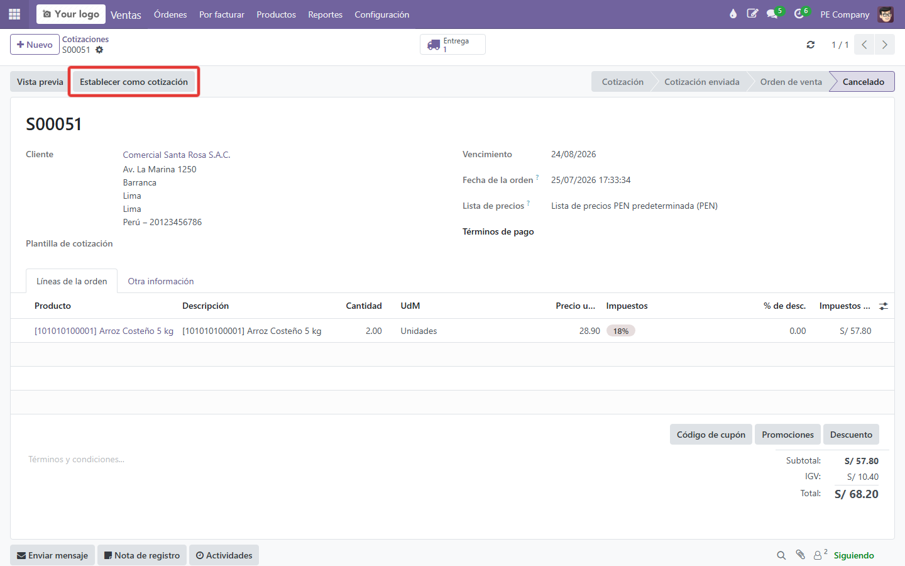This screenshot has height=566, width=905.
Task: Open activities clock icon with badge 6
Action: pyautogui.click(x=801, y=14)
